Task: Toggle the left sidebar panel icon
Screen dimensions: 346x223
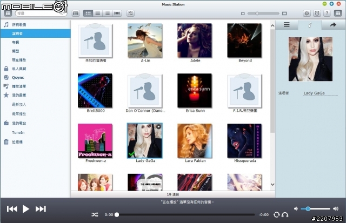Action: 8,13
